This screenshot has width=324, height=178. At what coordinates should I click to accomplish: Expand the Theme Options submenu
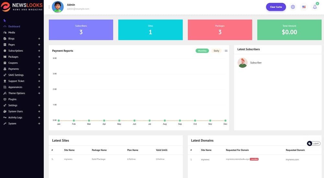pos(39,93)
